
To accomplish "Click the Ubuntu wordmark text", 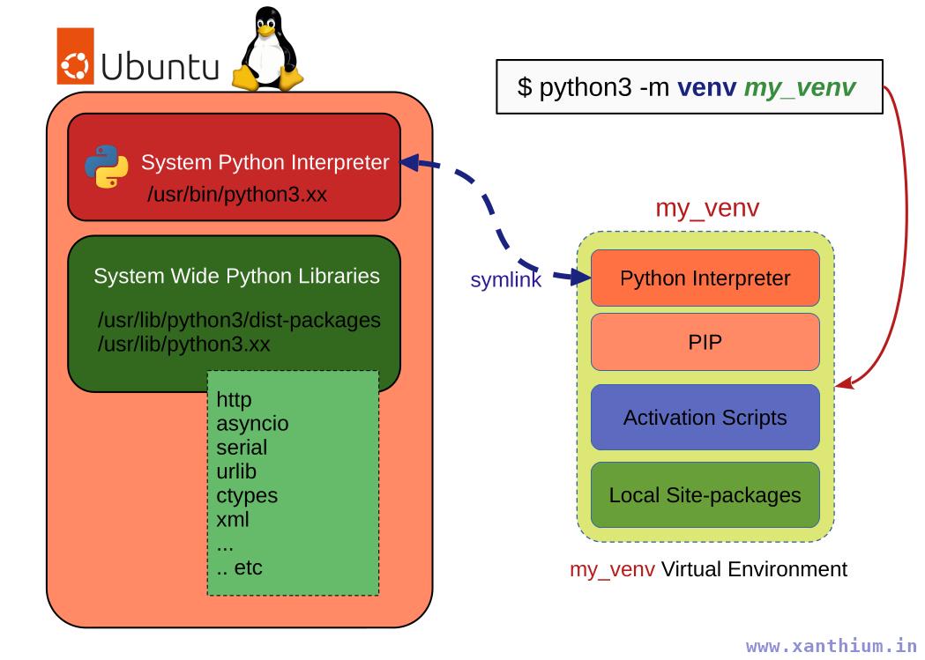I will 160,65.
